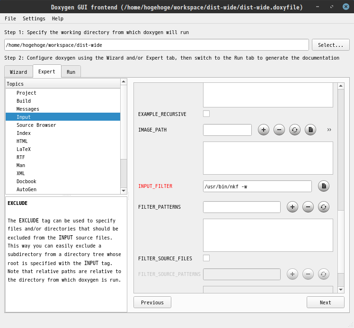Viewport: 354px width, 328px height.
Task: Click the EXCLUDE help heading
Action: (18, 203)
